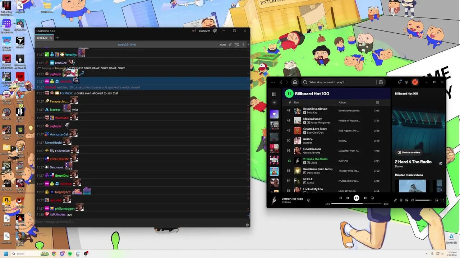The image size is (460, 258).
Task: Add 2 Hard 4 The Radio to Liked Songs in right panel
Action: [441, 164]
